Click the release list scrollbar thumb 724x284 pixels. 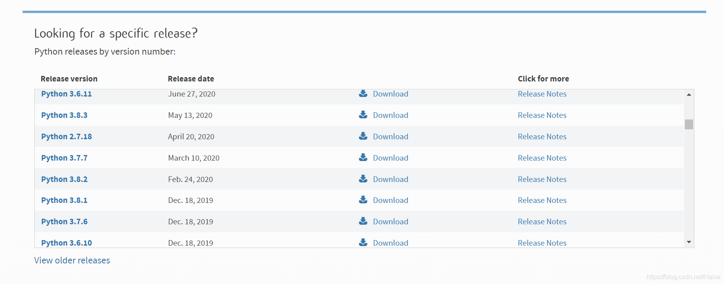(x=689, y=124)
